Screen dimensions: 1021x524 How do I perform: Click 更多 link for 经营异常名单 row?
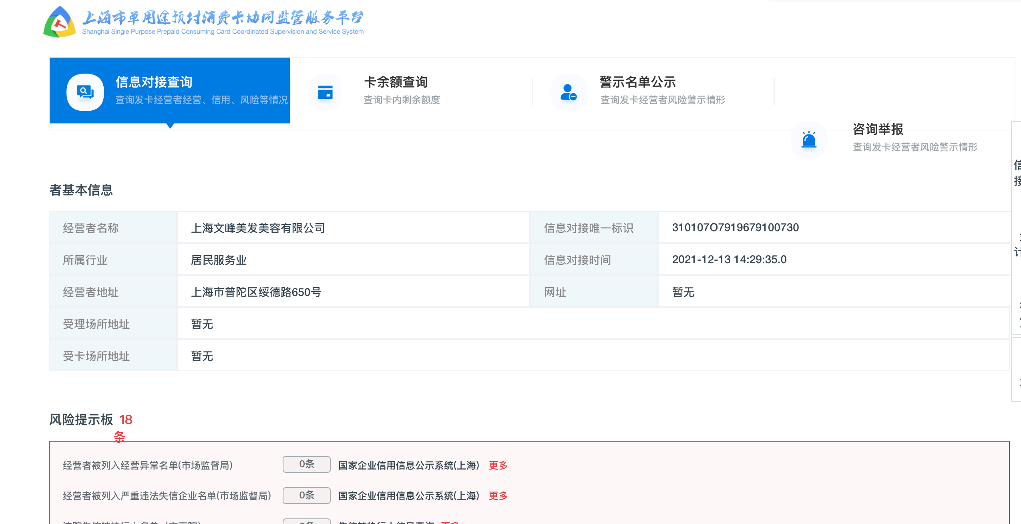(498, 465)
